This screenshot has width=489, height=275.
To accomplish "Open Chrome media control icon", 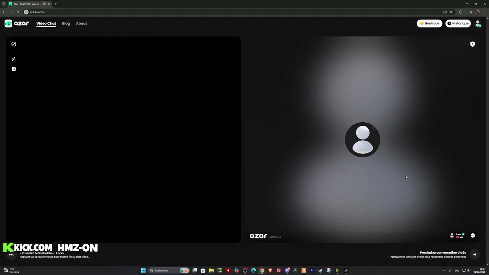I will pyautogui.click(x=471, y=12).
